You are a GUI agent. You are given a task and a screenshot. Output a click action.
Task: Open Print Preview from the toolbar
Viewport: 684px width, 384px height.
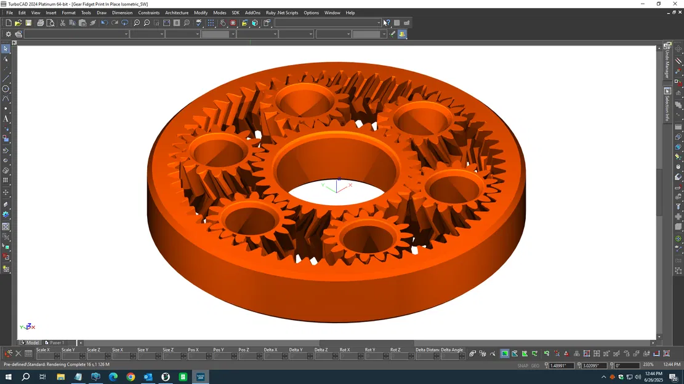coord(50,23)
